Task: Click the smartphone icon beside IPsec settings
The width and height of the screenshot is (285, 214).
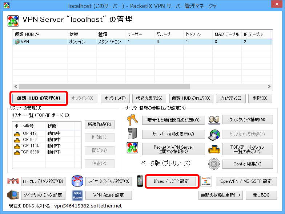Action: tap(140, 181)
